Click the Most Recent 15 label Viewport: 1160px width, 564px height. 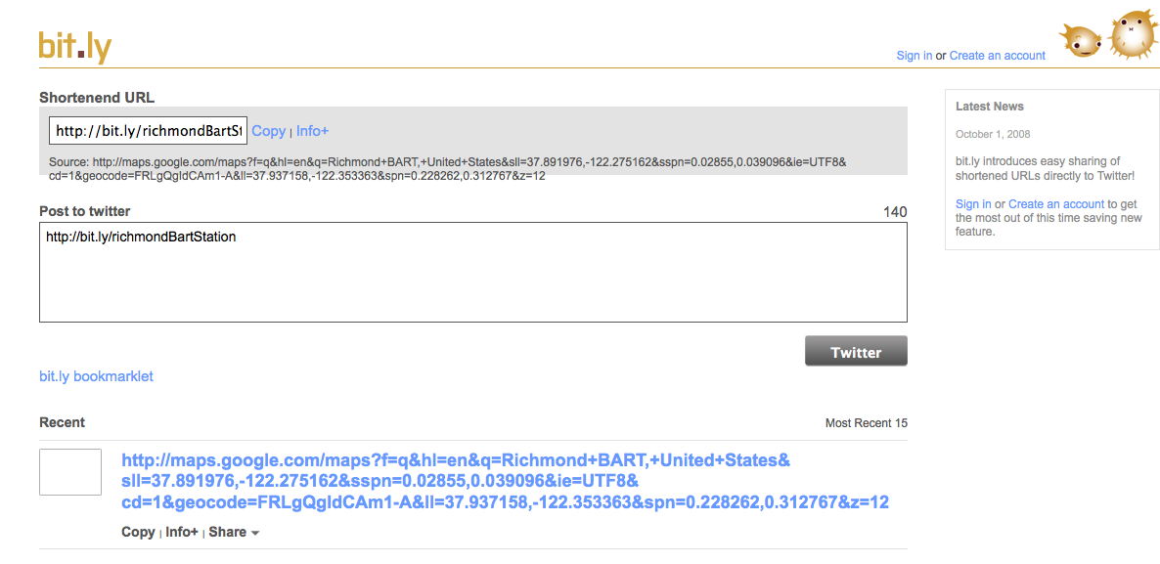click(x=866, y=423)
